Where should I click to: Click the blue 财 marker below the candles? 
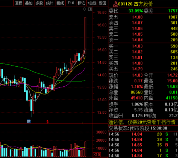(x=29, y=121)
